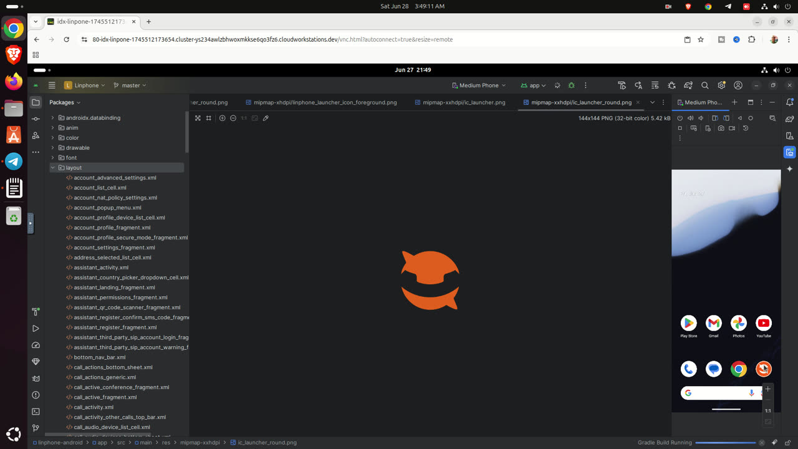Expand the anim folder
798x449 pixels.
pos(53,128)
